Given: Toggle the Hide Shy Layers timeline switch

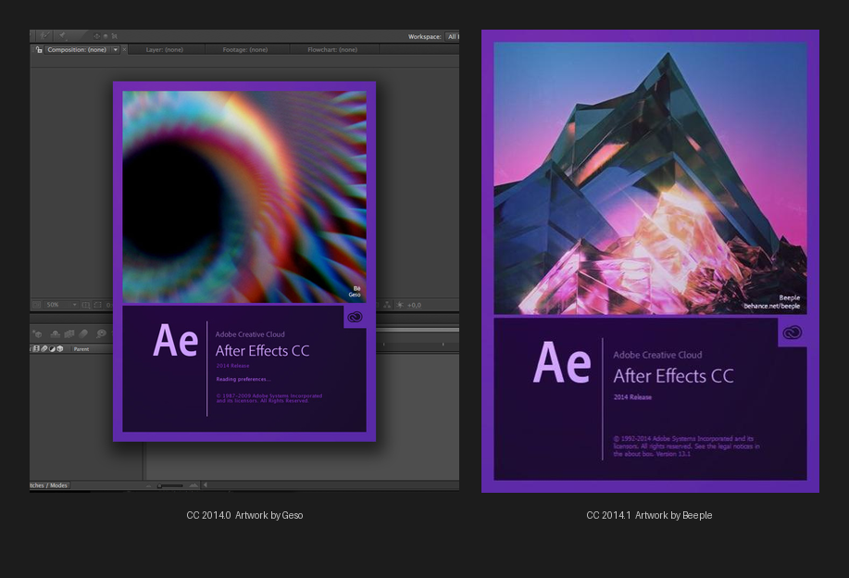Looking at the screenshot, I should tap(56, 334).
